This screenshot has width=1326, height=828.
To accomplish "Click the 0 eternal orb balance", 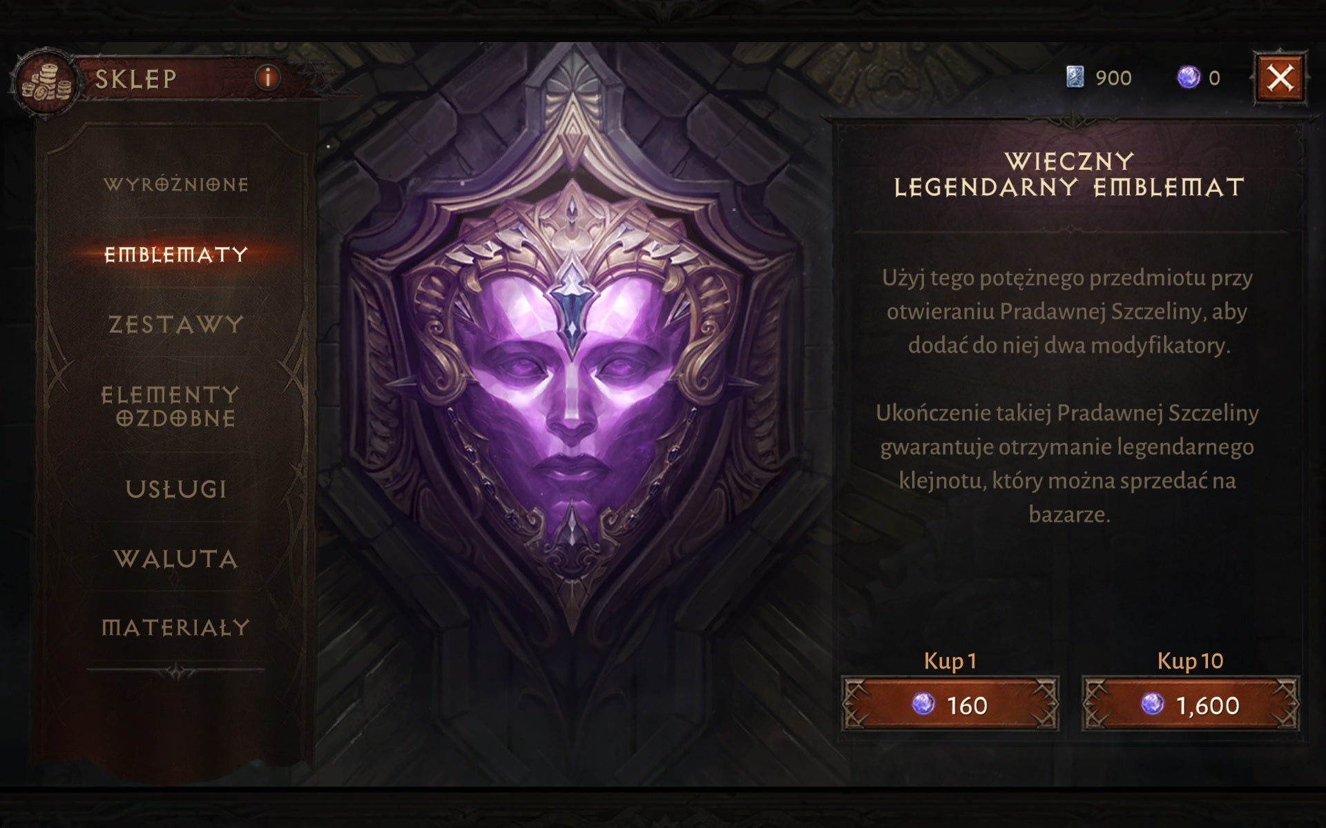I will tap(1214, 78).
